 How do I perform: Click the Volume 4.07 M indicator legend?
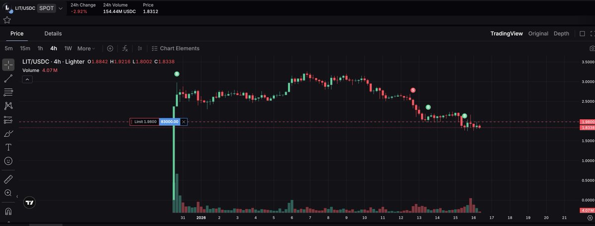pos(40,70)
